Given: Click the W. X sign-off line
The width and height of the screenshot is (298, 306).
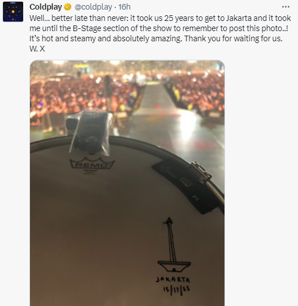Looking at the screenshot, I should [37, 49].
